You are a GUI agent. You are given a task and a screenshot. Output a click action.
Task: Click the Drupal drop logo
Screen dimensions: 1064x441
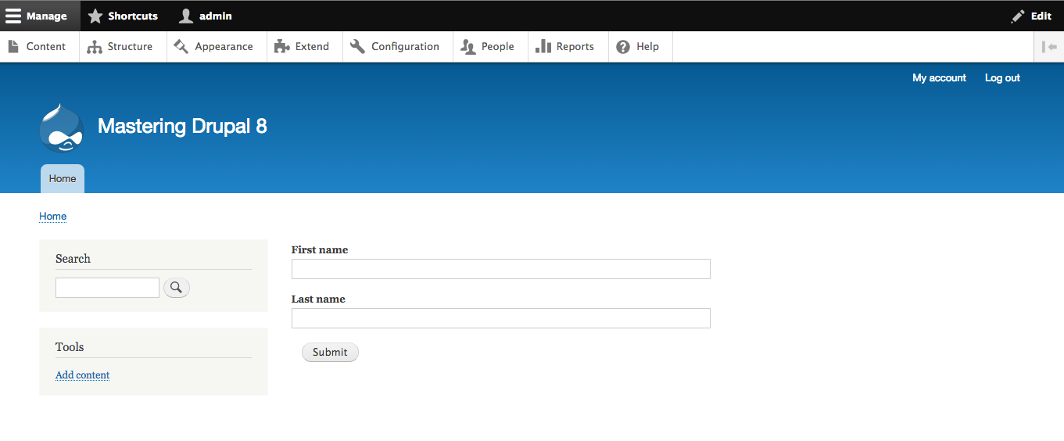(x=61, y=127)
